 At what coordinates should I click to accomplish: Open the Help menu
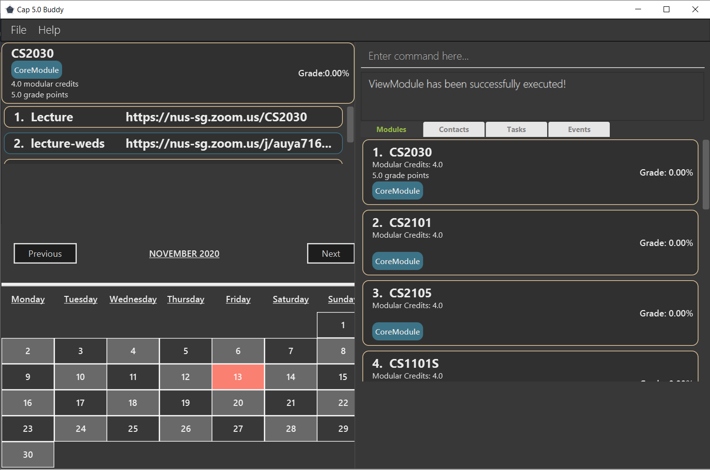(x=49, y=30)
